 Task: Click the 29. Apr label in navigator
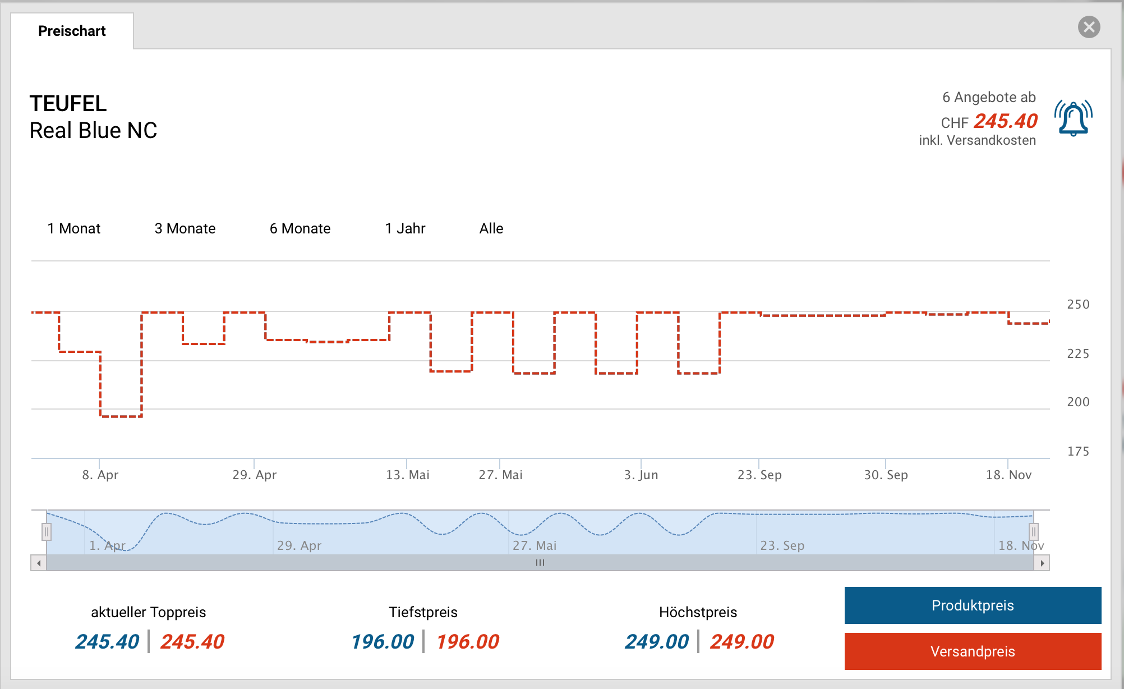coord(299,545)
